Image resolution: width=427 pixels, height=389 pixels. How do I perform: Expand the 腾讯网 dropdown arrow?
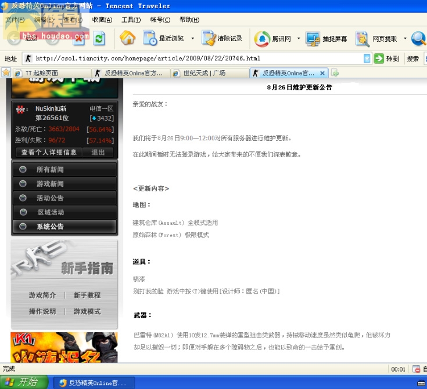pos(299,38)
